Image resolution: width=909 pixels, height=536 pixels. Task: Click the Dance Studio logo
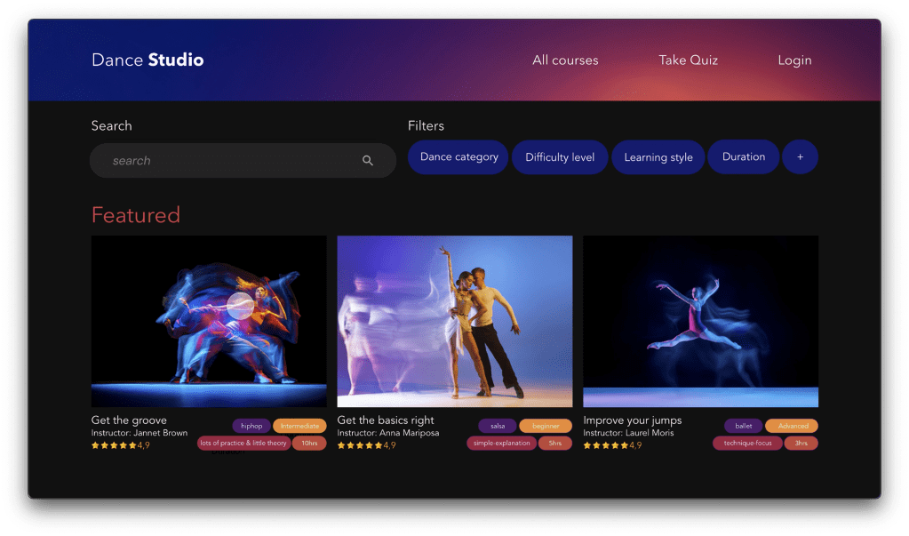pyautogui.click(x=148, y=60)
